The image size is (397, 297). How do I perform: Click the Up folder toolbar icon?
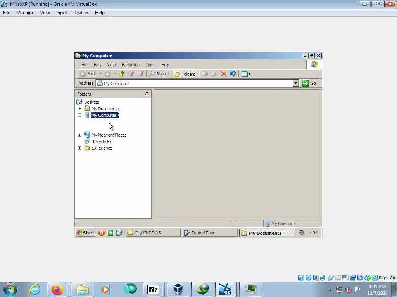pos(122,74)
